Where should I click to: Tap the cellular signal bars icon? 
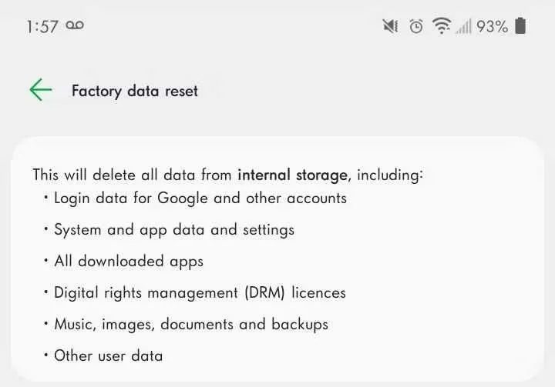click(463, 27)
